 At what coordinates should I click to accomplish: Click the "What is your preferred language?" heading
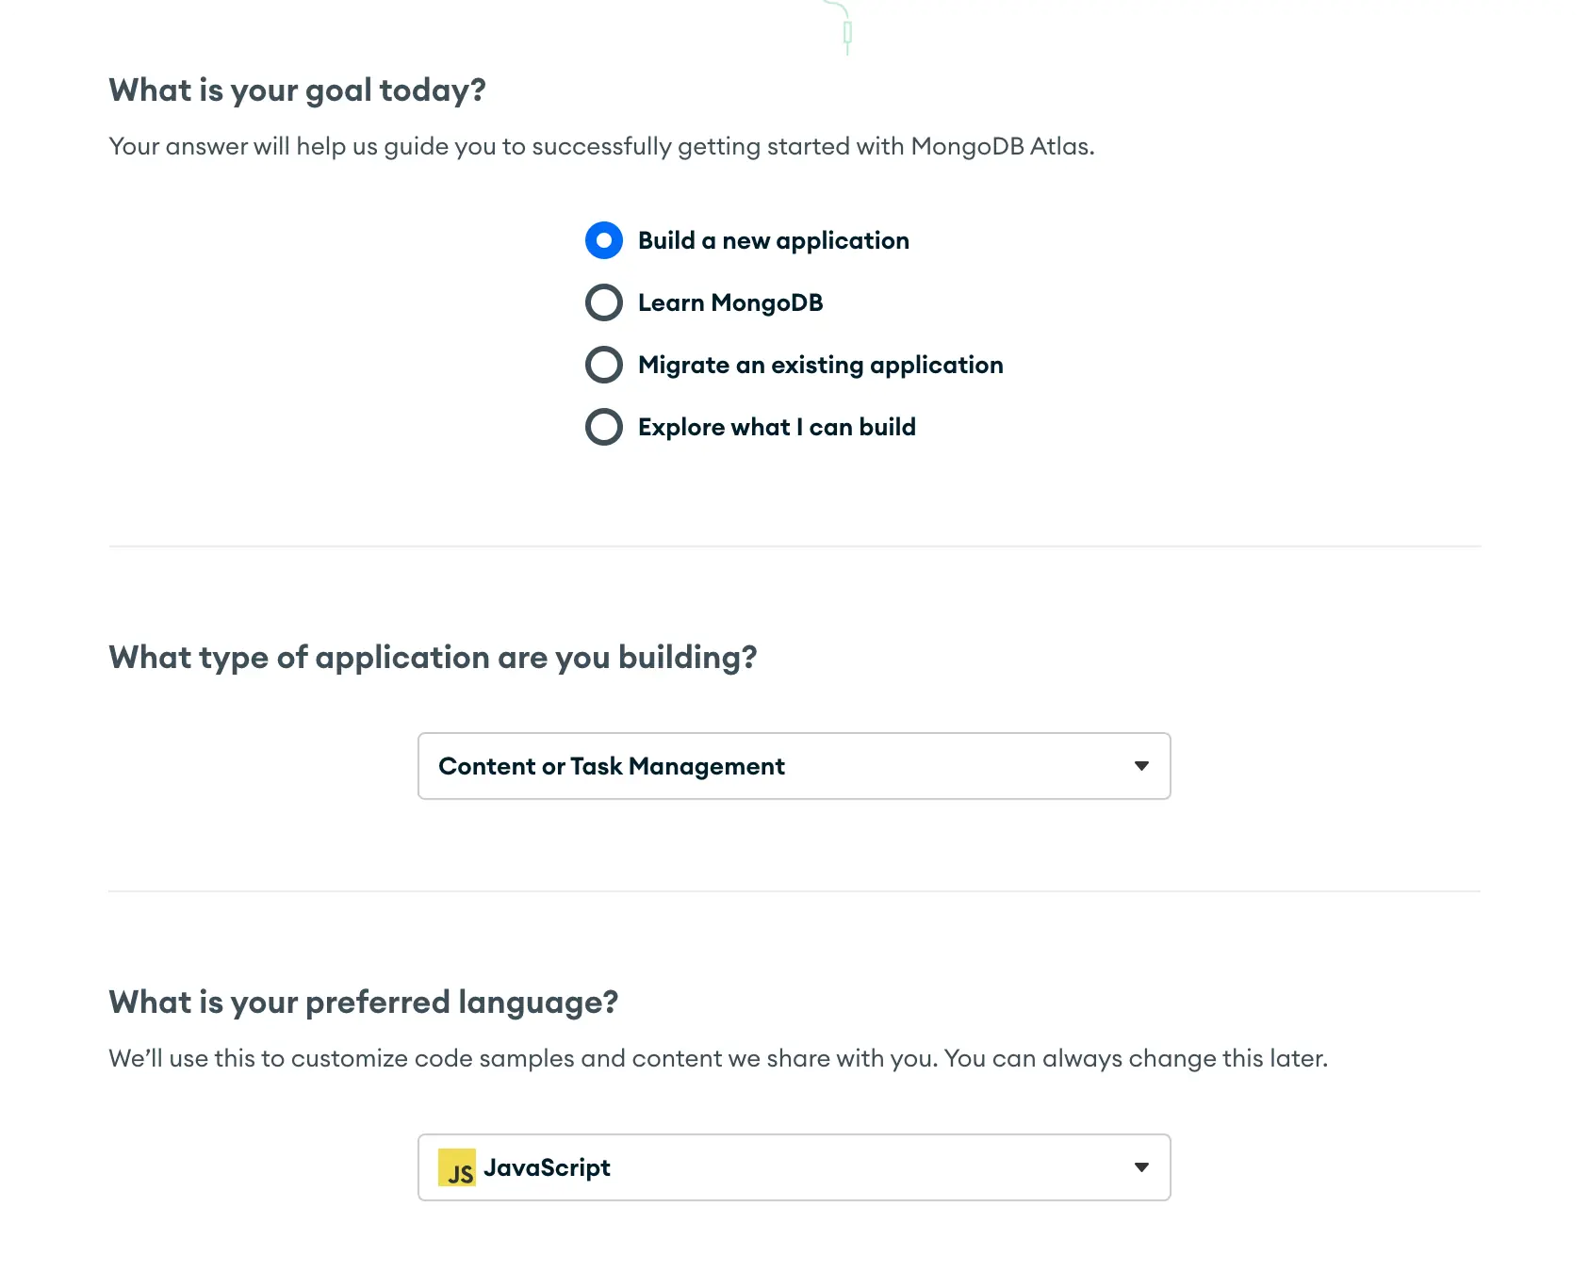(363, 1002)
